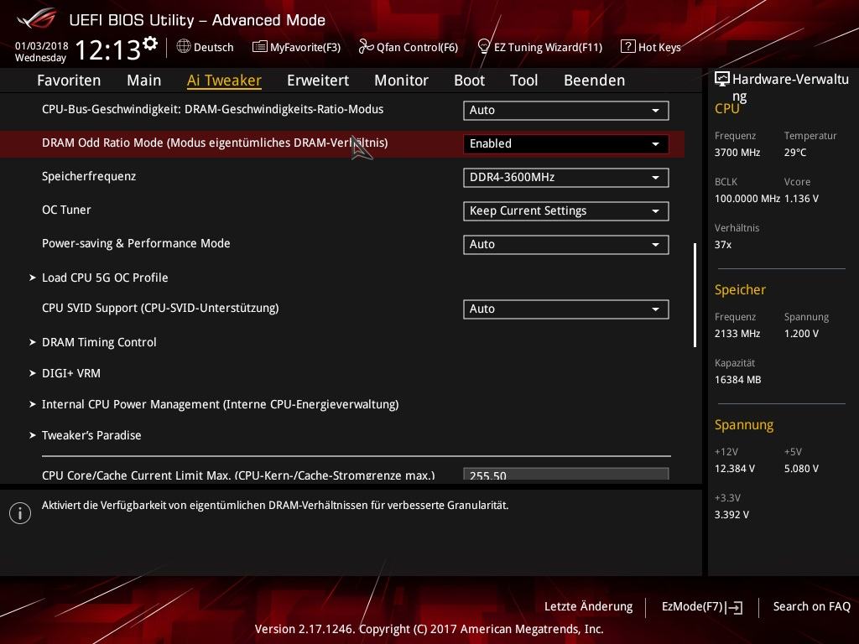The height and width of the screenshot is (644, 859).
Task: Click the CPU frequency value 3700 MHz
Action: pyautogui.click(x=737, y=153)
